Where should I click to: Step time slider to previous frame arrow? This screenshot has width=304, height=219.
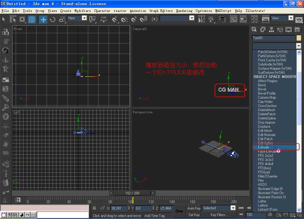coord(111,193)
